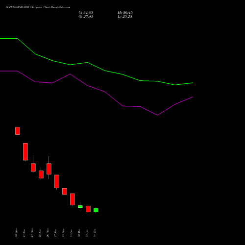This screenshot has height=245, width=245.
Task: Click the red candlestick for 03 Dec
Action: pyautogui.click(x=88, y=209)
